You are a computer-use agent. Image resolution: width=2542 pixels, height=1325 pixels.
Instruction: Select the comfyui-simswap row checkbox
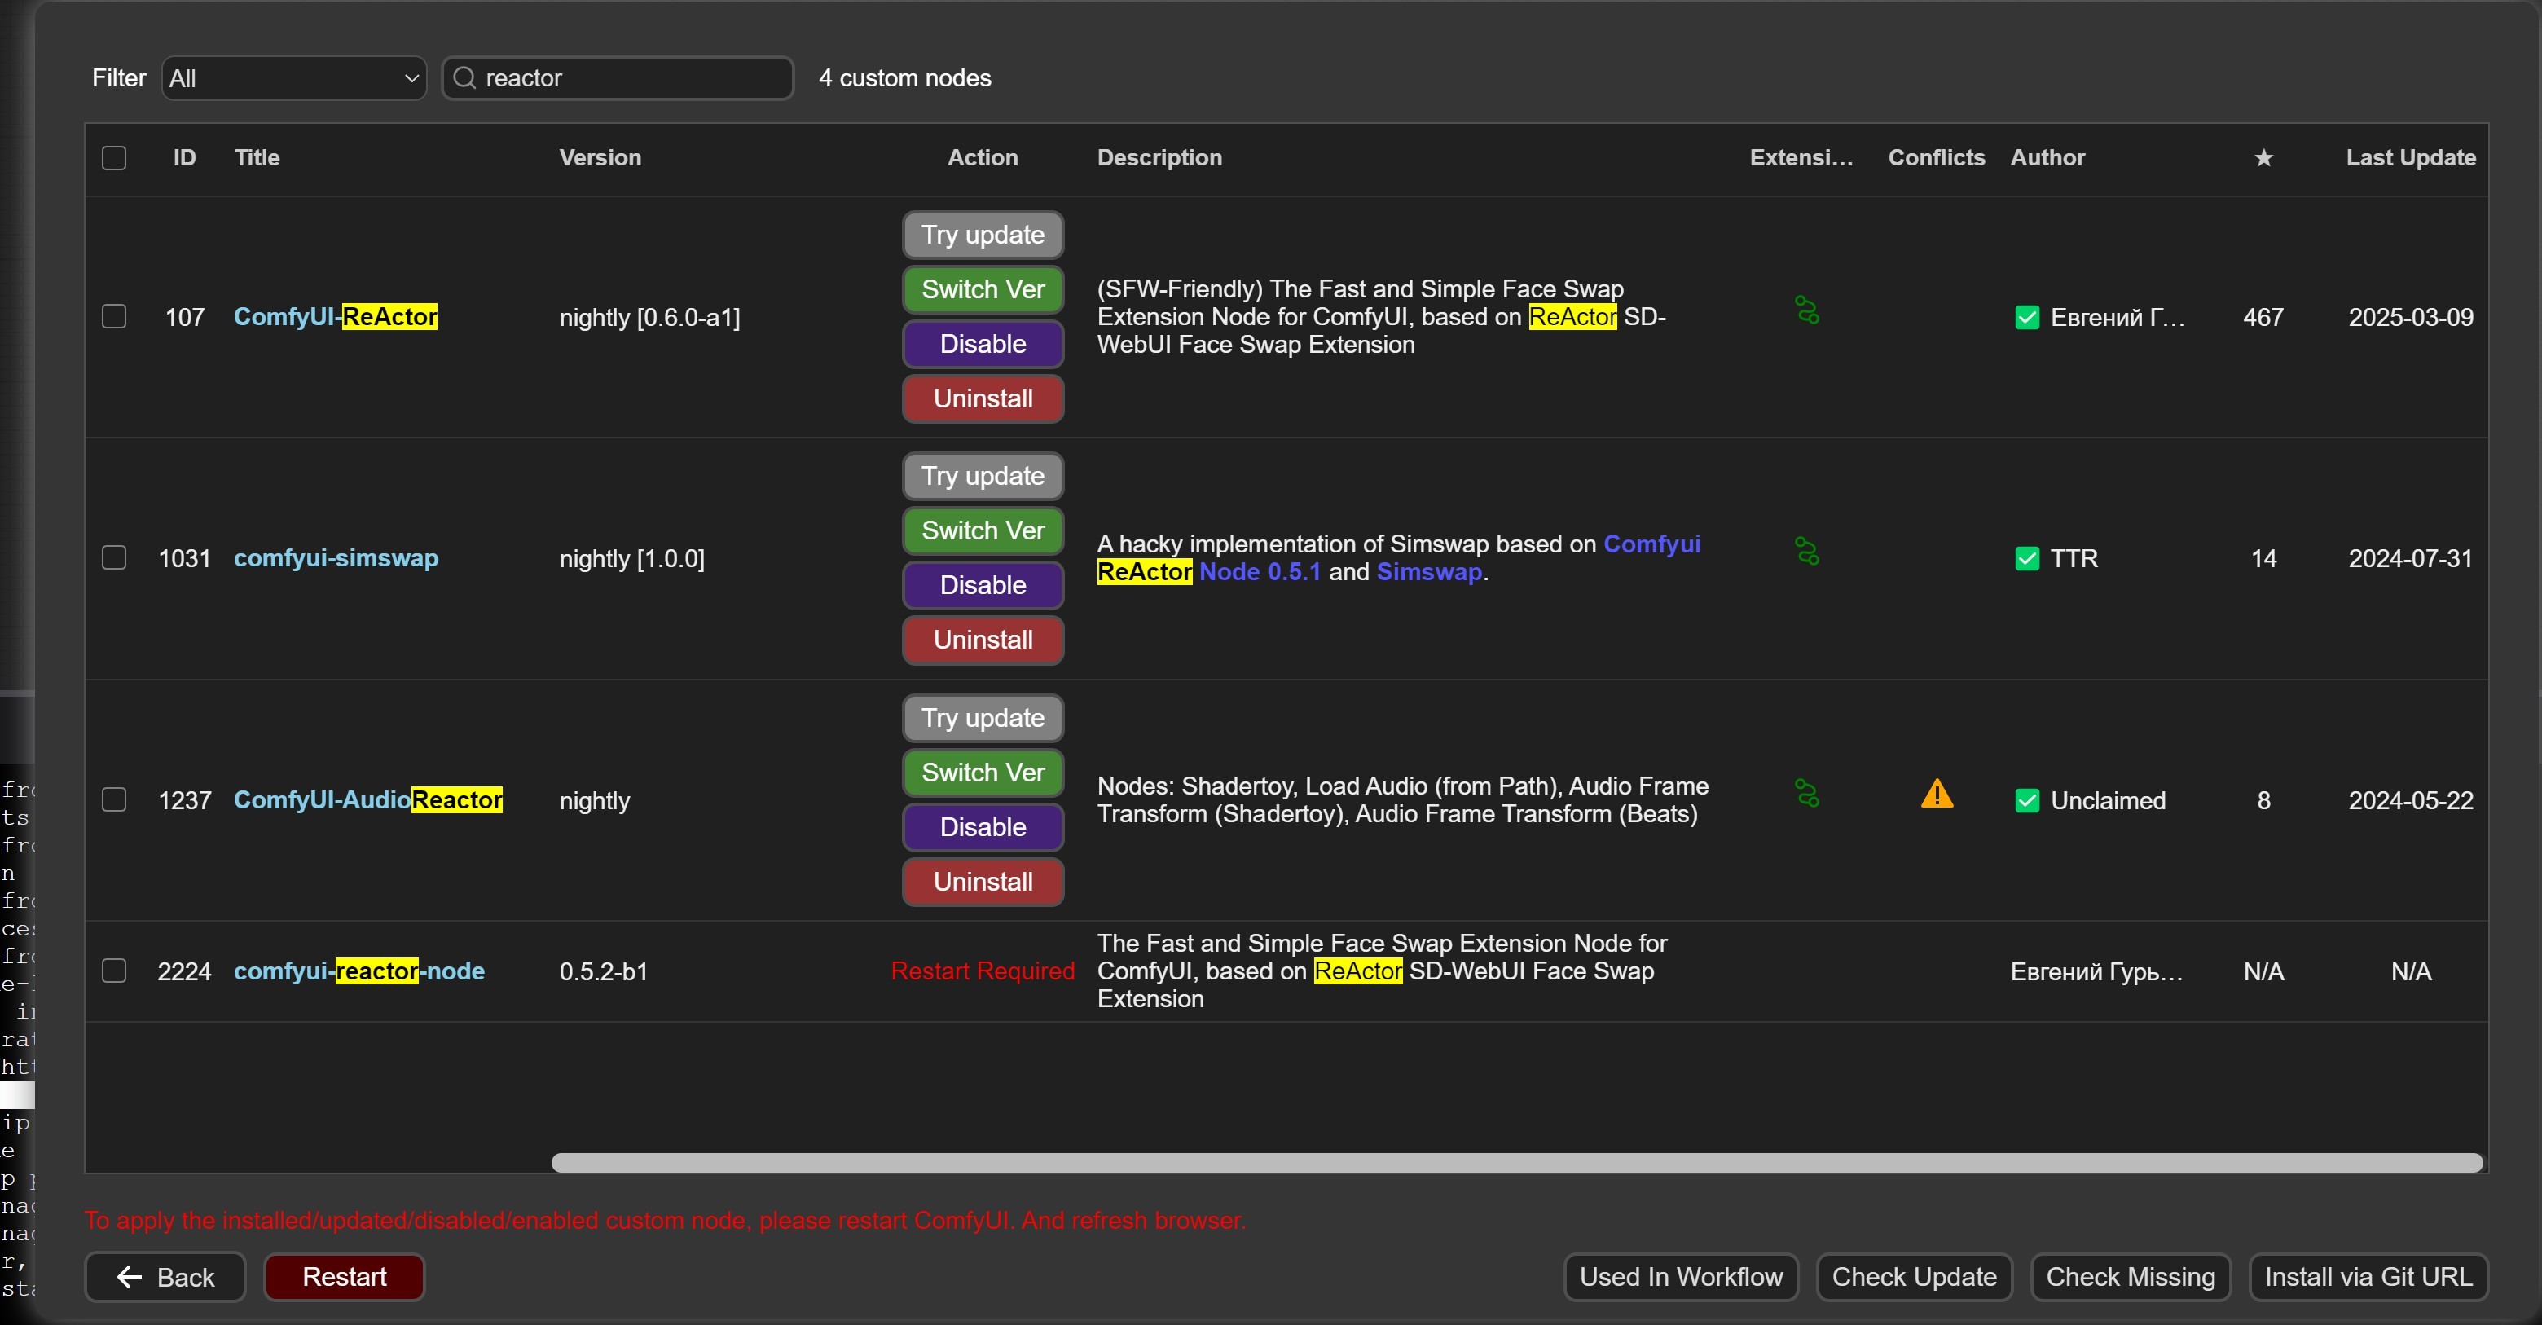point(114,558)
